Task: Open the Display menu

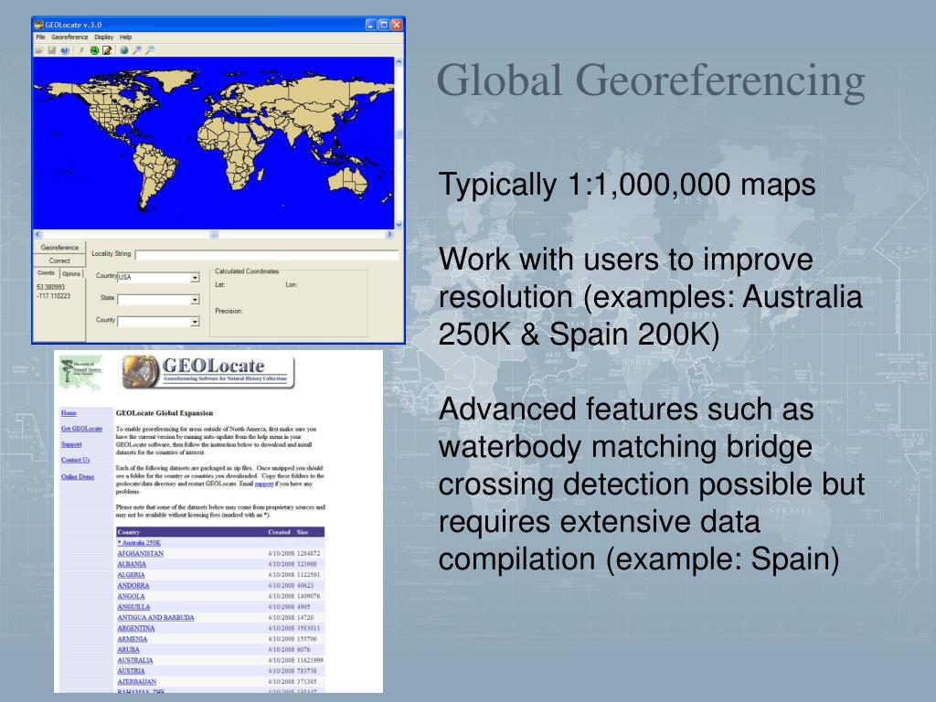Action: click(x=104, y=37)
